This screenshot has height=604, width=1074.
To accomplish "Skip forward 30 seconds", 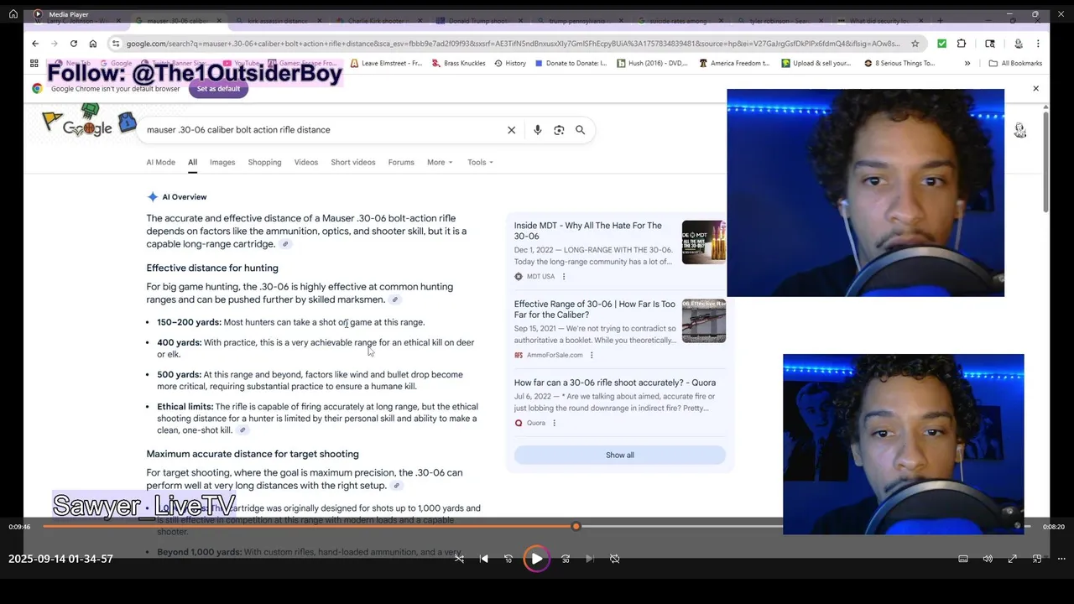I will point(566,559).
